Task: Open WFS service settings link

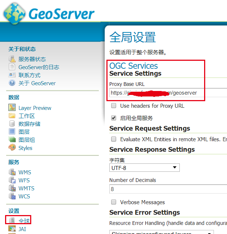Action: coord(24,180)
